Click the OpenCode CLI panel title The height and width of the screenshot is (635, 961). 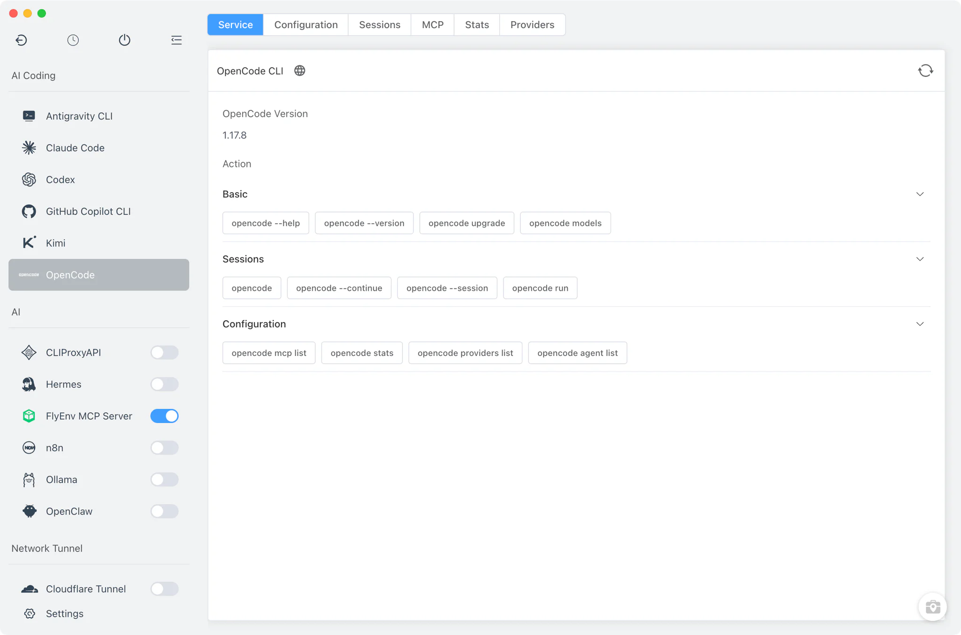250,71
